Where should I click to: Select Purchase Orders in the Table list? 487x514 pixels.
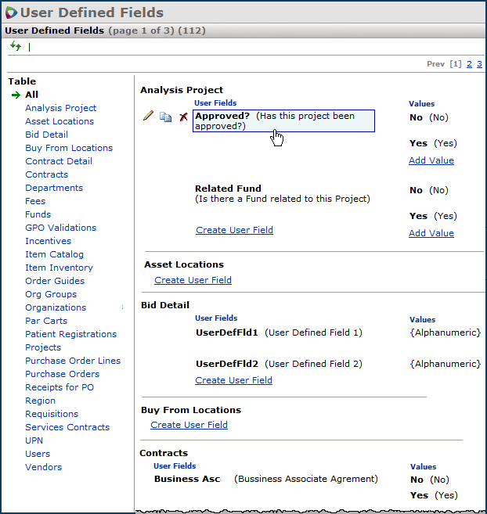62,374
